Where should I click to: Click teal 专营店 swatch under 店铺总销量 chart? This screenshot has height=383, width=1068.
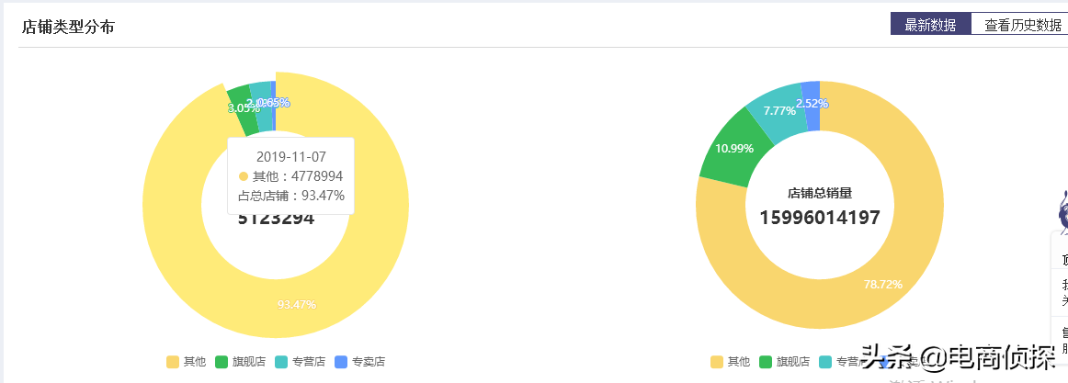pyautogui.click(x=826, y=362)
